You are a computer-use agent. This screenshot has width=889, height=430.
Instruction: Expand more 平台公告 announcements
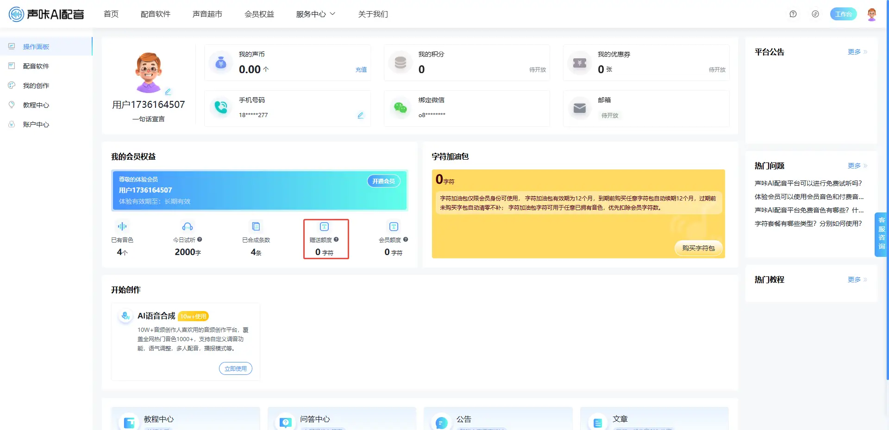[857, 52]
